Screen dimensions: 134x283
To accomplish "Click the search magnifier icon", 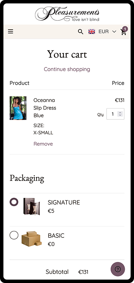I will coord(80,32).
